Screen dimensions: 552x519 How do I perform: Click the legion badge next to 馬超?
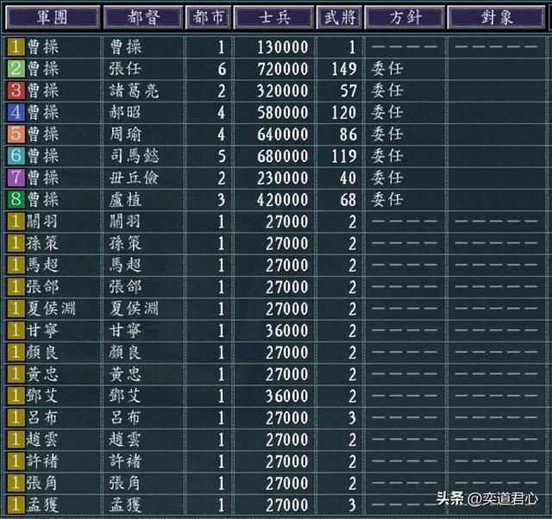tap(16, 265)
